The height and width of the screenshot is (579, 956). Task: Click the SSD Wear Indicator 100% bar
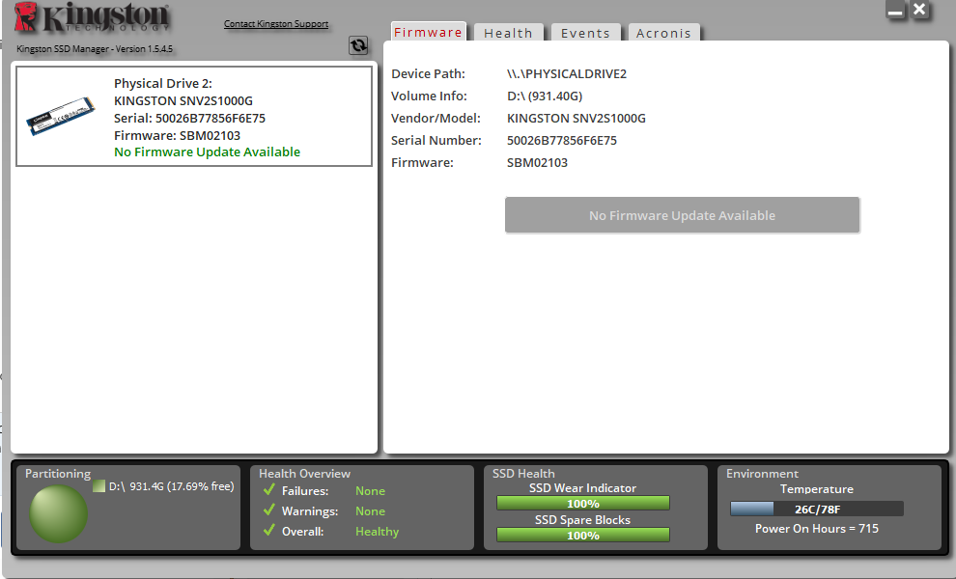pyautogui.click(x=583, y=504)
